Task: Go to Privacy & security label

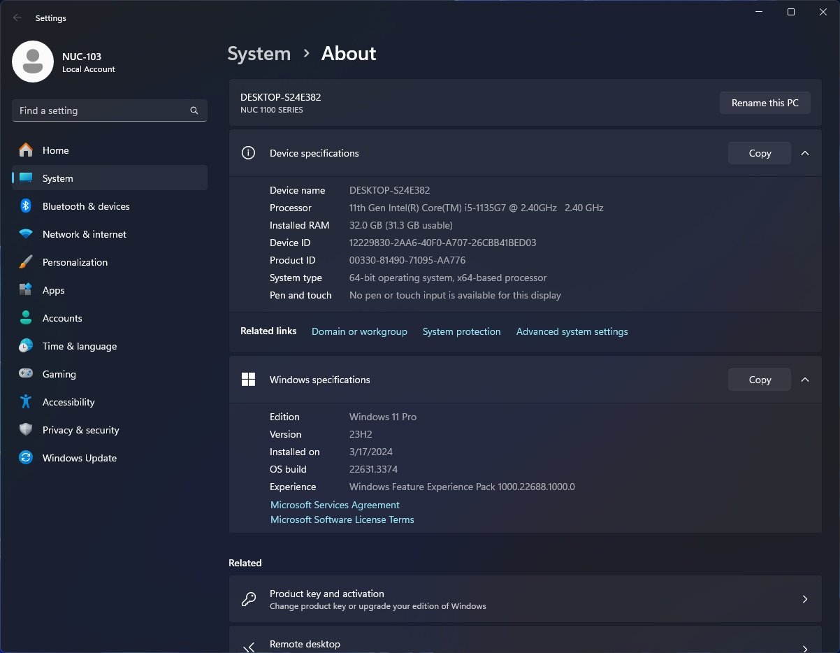Action: coord(81,430)
